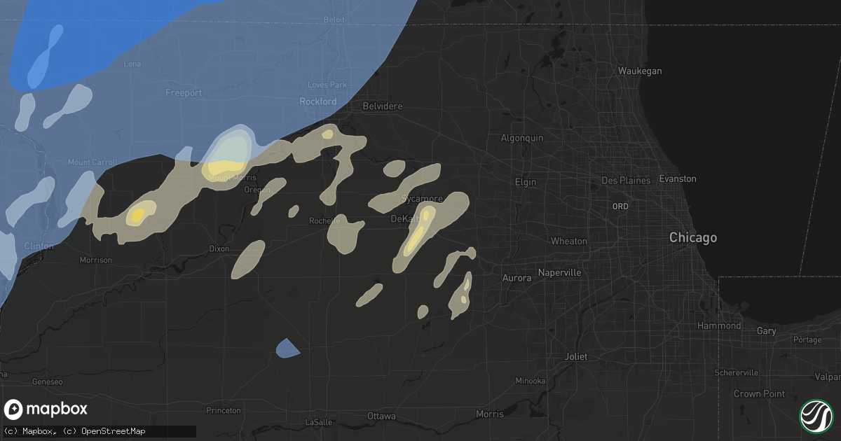Click the Minooka label
Viewport: 841px width, 441px height.
click(x=530, y=381)
